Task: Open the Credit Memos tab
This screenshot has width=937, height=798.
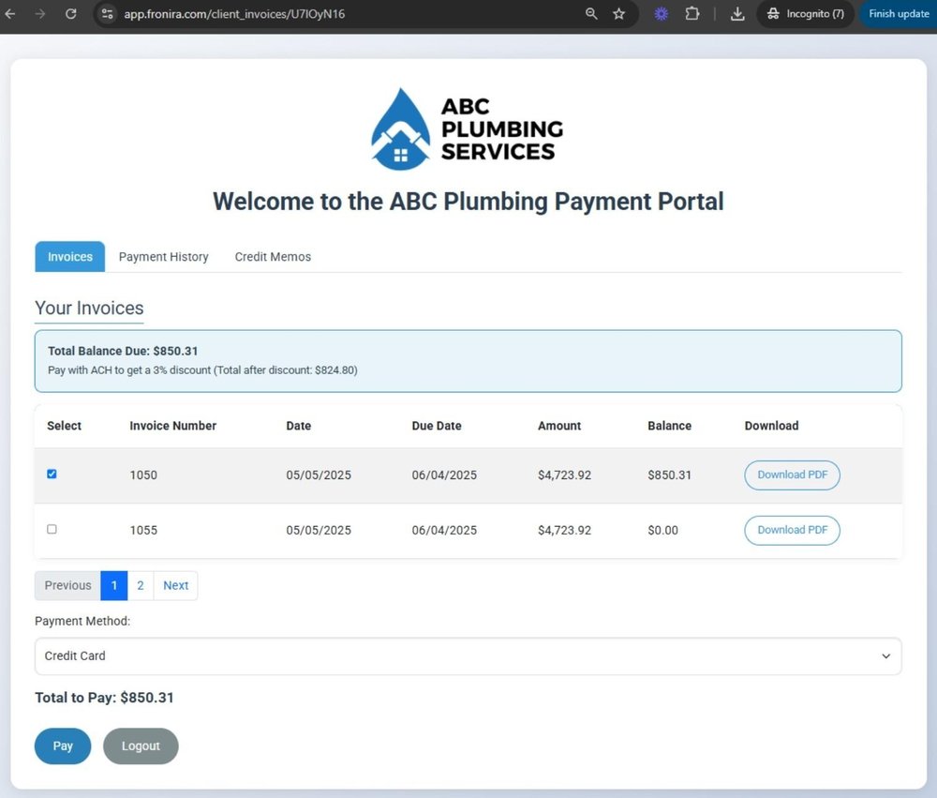Action: click(273, 257)
